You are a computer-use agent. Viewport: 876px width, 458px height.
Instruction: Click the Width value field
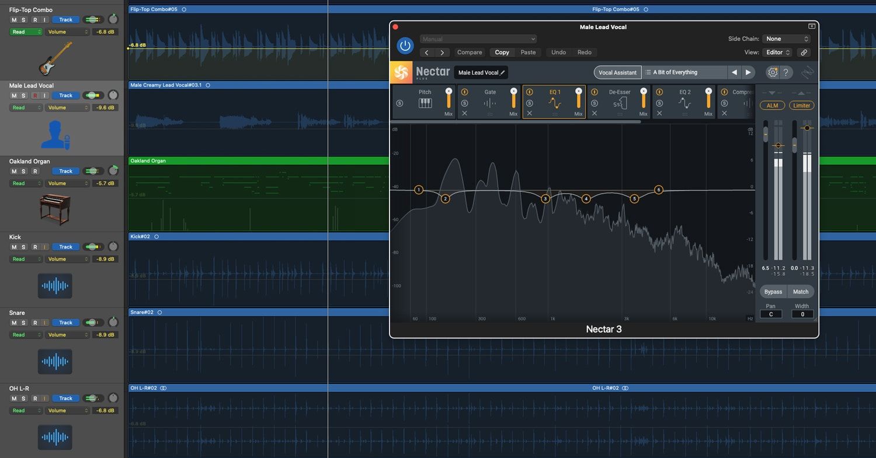point(802,314)
